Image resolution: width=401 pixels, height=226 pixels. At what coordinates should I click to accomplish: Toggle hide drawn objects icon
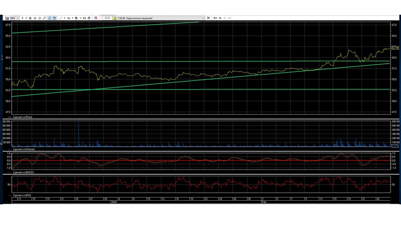point(84,18)
